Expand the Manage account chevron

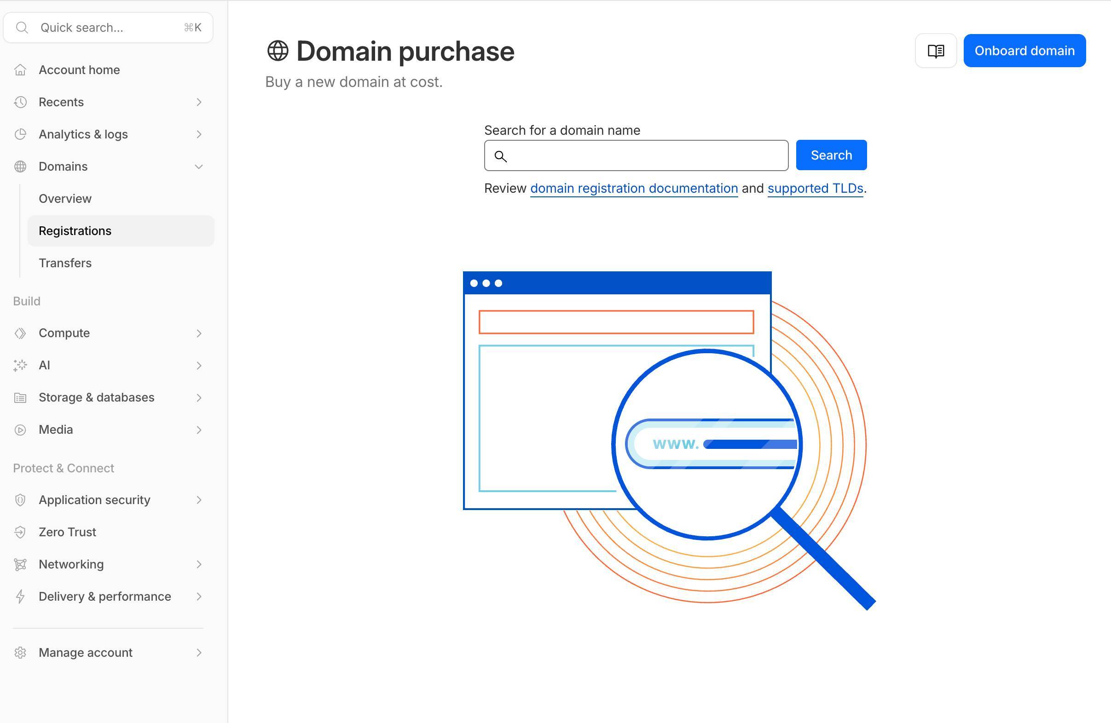tap(199, 653)
